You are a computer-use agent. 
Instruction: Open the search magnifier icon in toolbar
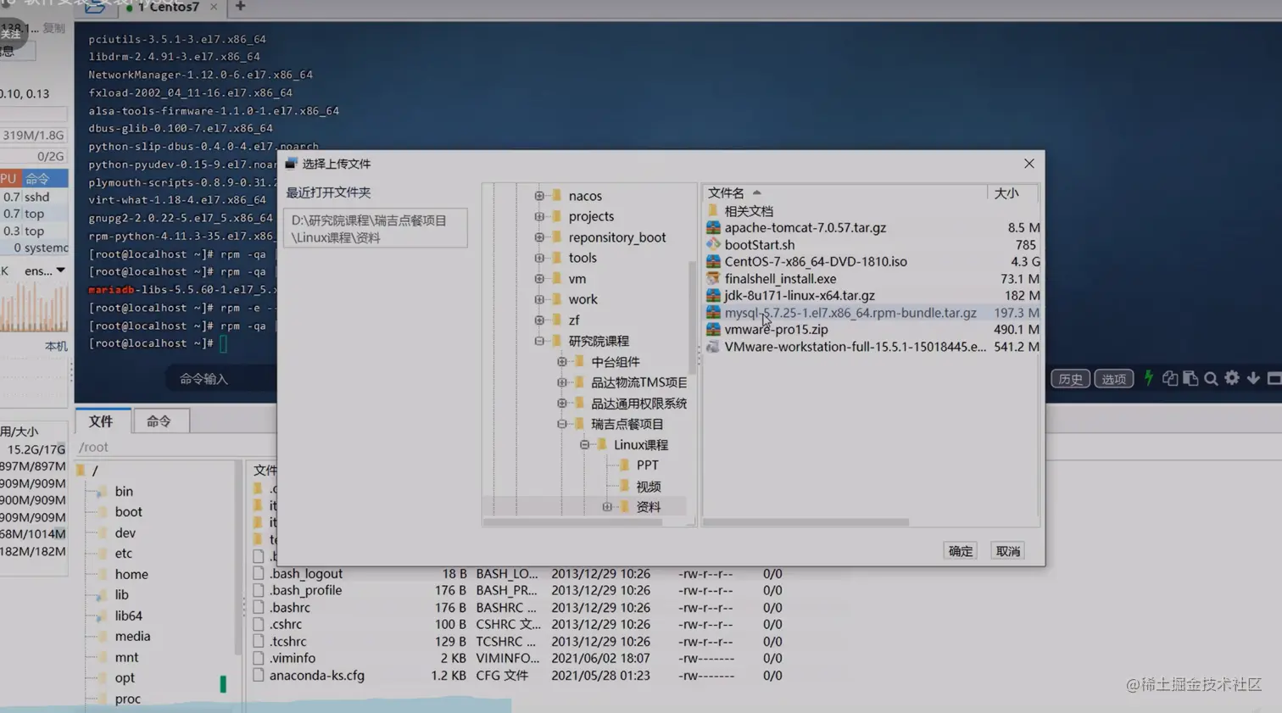pyautogui.click(x=1211, y=378)
